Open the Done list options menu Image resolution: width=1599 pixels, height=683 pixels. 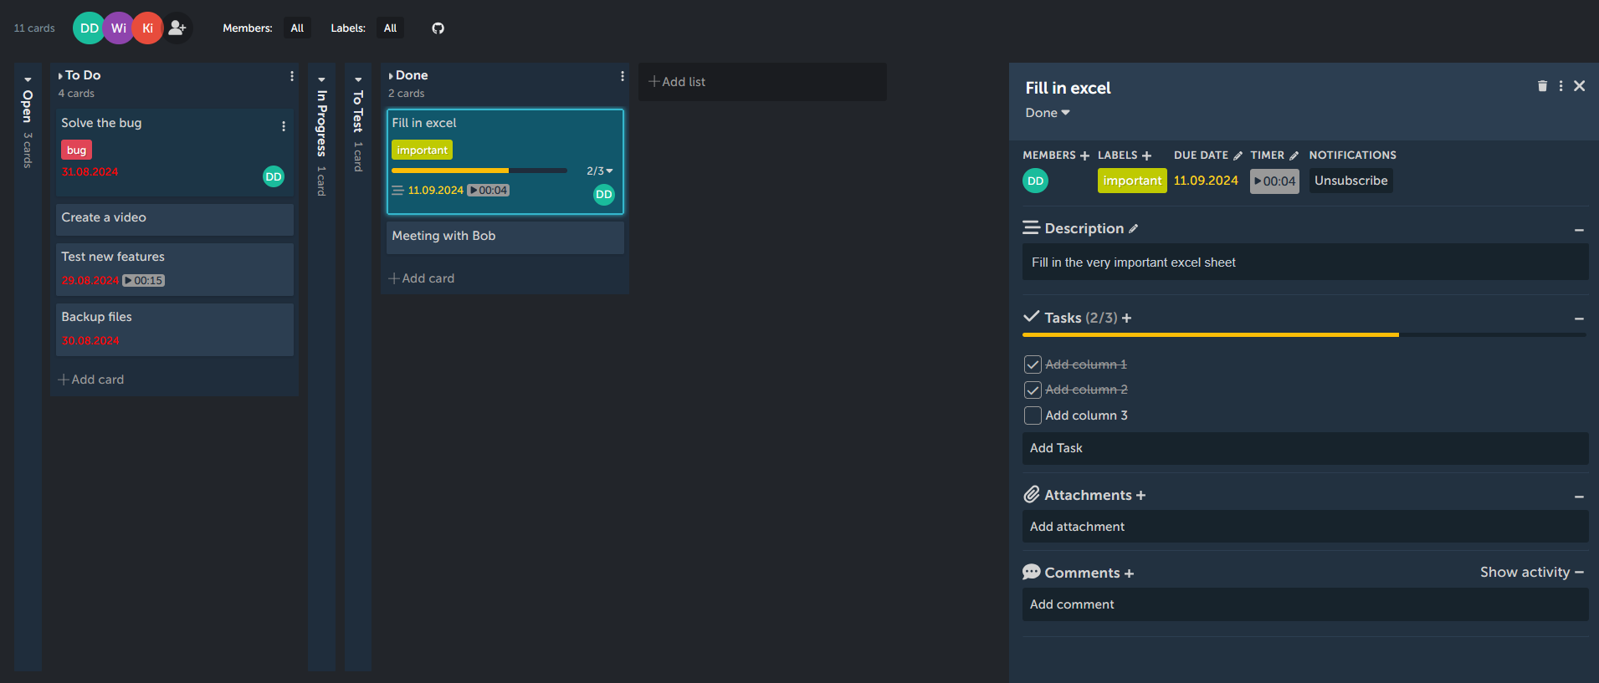tap(623, 76)
